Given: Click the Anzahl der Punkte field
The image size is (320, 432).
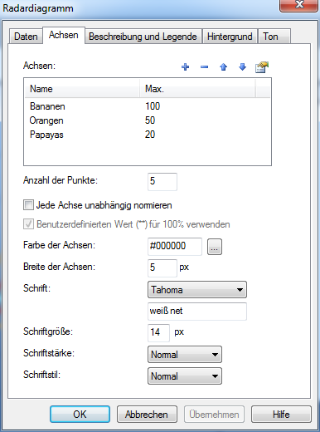Looking at the screenshot, I should point(162,182).
